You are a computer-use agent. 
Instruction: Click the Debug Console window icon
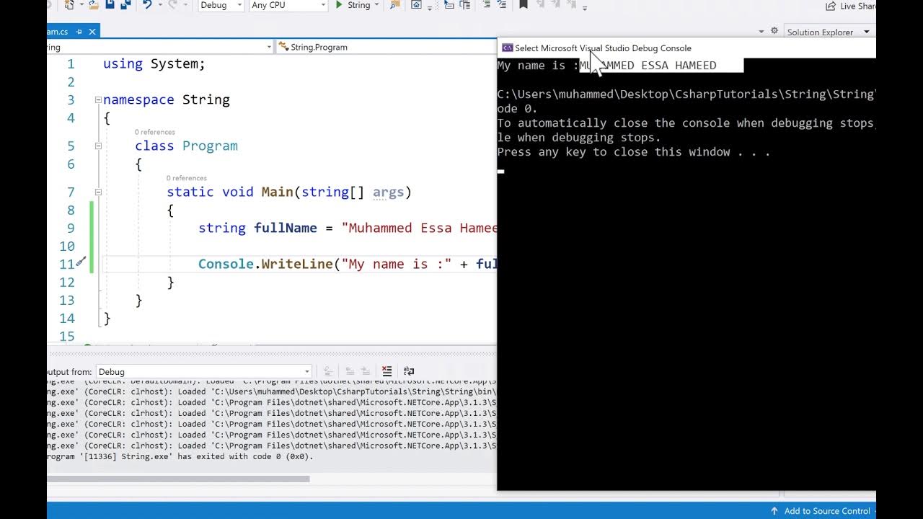click(507, 48)
